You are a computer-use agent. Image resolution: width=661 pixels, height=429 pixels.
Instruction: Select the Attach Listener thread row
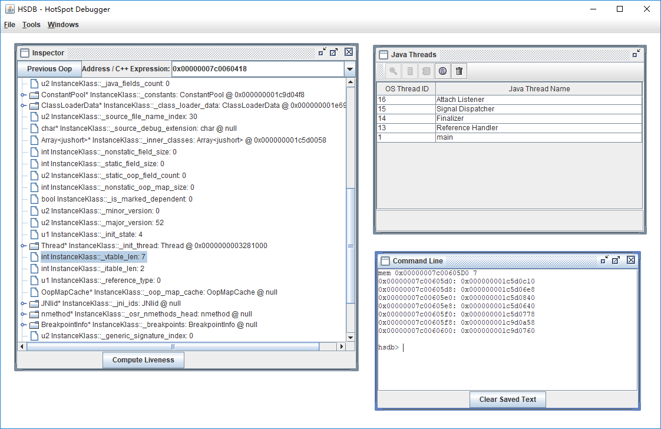pyautogui.click(x=509, y=100)
